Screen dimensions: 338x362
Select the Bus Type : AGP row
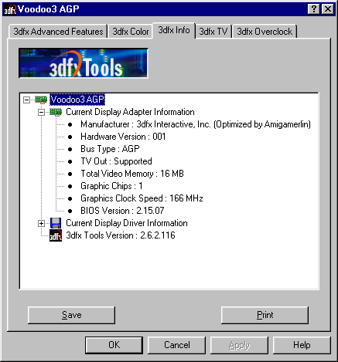[110, 149]
